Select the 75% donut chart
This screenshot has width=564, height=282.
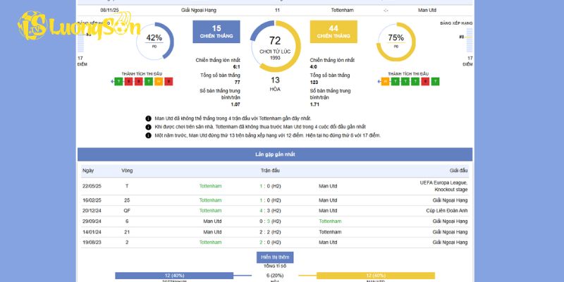click(x=396, y=41)
